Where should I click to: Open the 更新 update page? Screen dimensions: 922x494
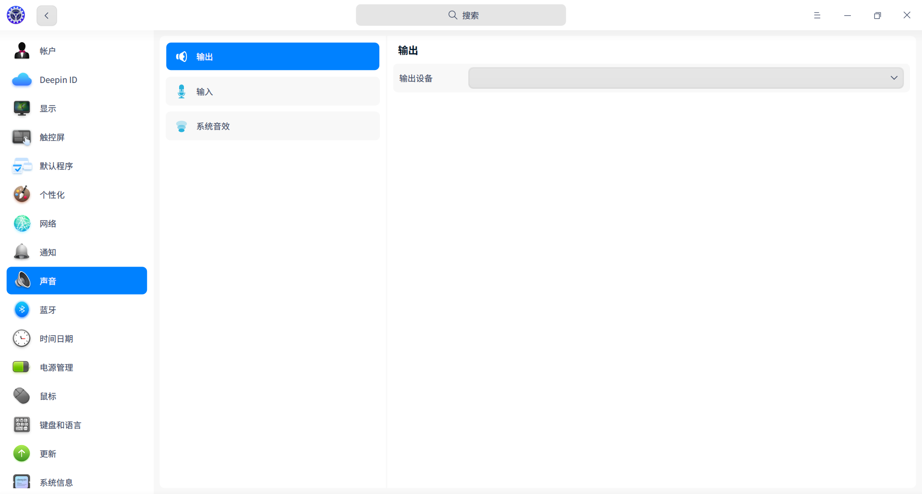[x=77, y=454]
